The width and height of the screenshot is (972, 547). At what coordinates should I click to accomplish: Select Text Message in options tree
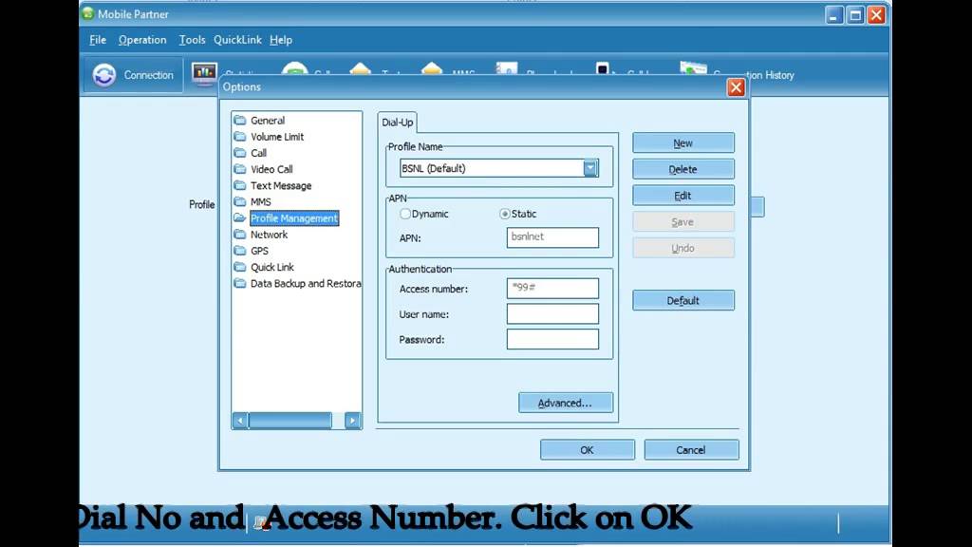[281, 185]
